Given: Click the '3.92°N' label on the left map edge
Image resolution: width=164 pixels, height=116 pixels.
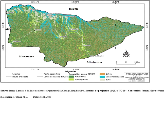Looking at the screenshot, I should pyautogui.click(x=3, y=25).
